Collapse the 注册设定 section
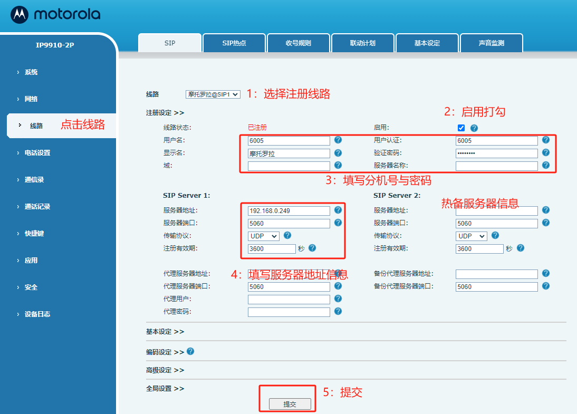Image resolution: width=577 pixels, height=414 pixels. click(165, 113)
